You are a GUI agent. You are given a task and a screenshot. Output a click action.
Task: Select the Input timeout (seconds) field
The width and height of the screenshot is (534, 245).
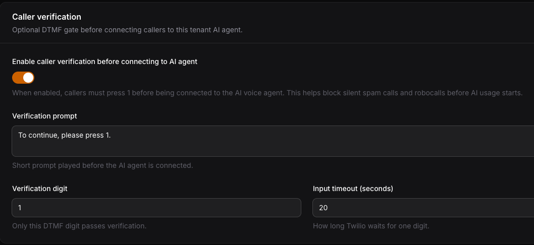423,208
